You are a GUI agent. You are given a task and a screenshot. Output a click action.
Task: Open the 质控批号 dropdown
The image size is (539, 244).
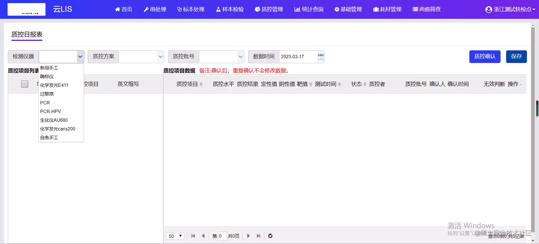240,56
